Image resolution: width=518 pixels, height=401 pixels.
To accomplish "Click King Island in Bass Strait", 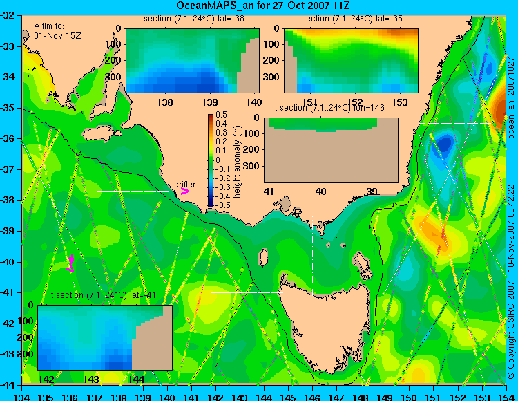I will pyautogui.click(x=263, y=257).
